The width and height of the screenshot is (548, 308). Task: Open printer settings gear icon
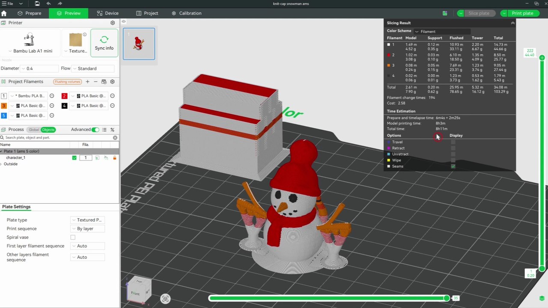(113, 23)
